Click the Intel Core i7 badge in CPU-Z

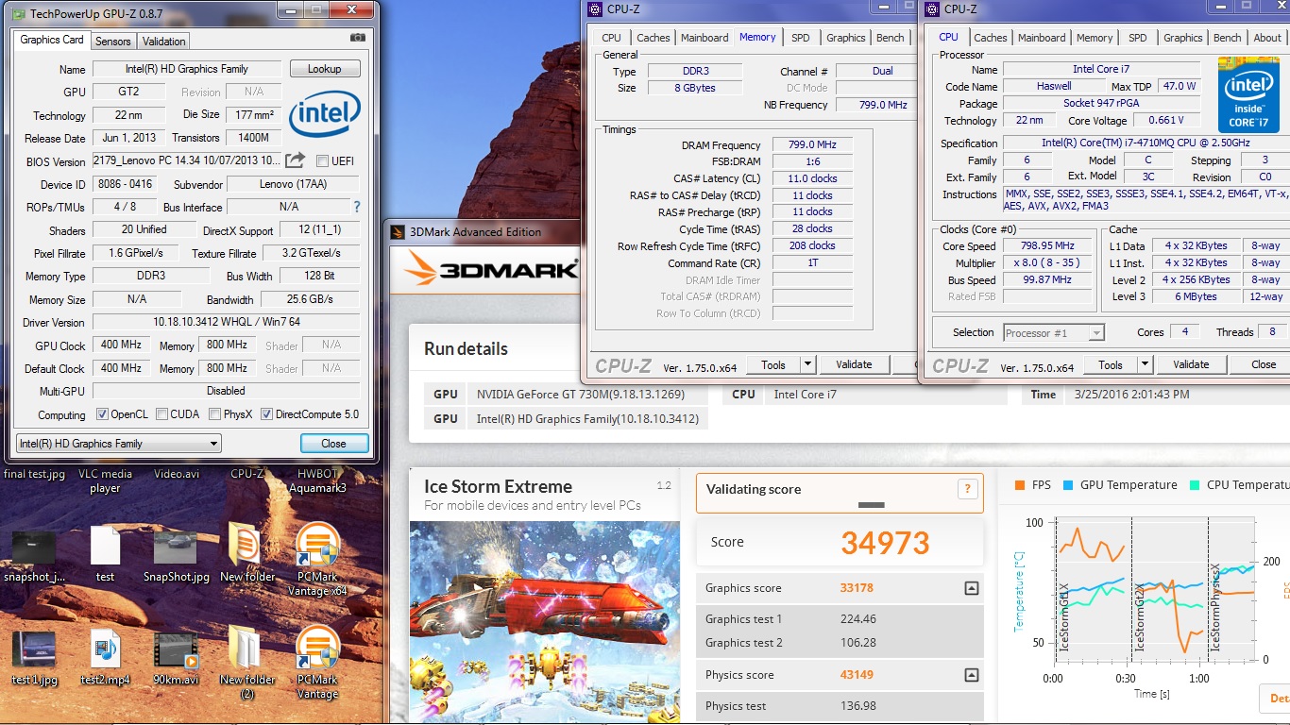(x=1248, y=94)
